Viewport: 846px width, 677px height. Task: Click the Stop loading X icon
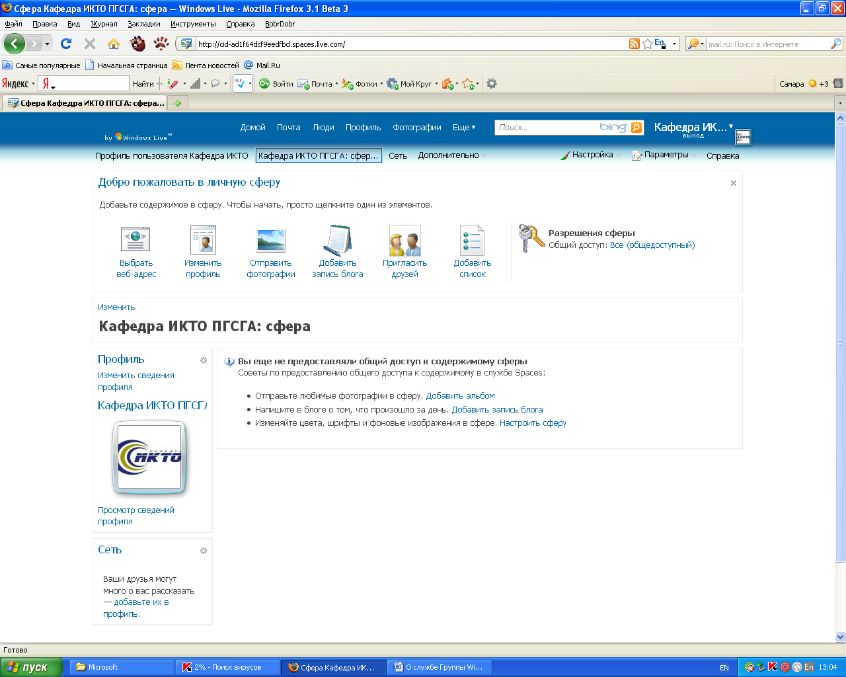pos(90,44)
